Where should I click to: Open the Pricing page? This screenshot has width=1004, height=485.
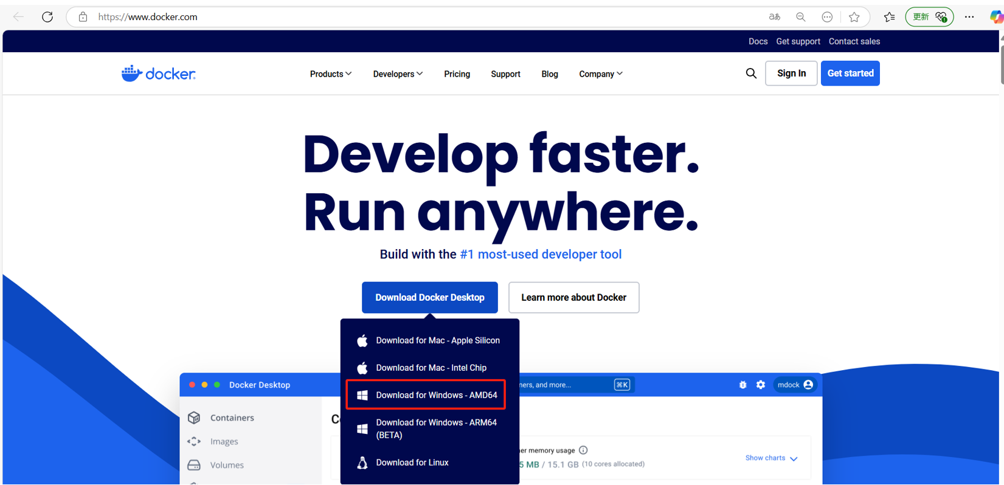(x=457, y=74)
